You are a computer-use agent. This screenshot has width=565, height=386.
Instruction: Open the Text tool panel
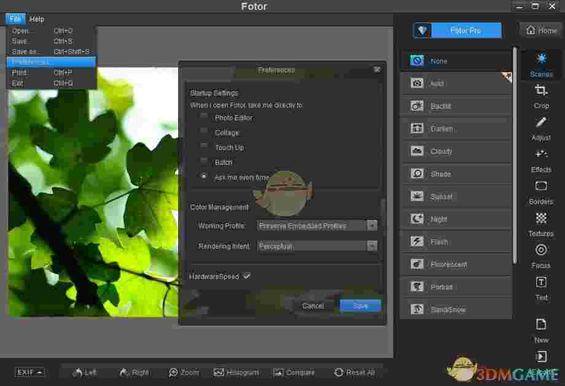[540, 290]
